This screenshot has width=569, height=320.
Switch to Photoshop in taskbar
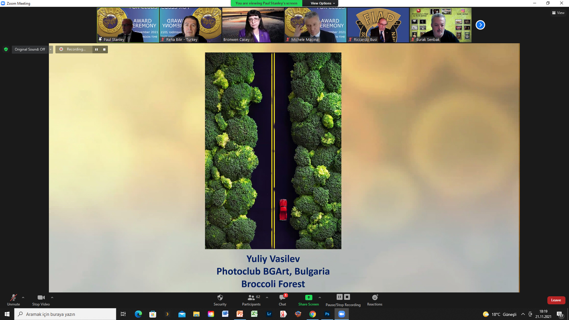click(x=327, y=314)
